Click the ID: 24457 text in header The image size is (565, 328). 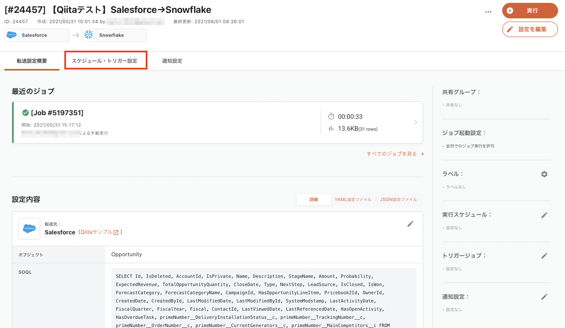(16, 22)
